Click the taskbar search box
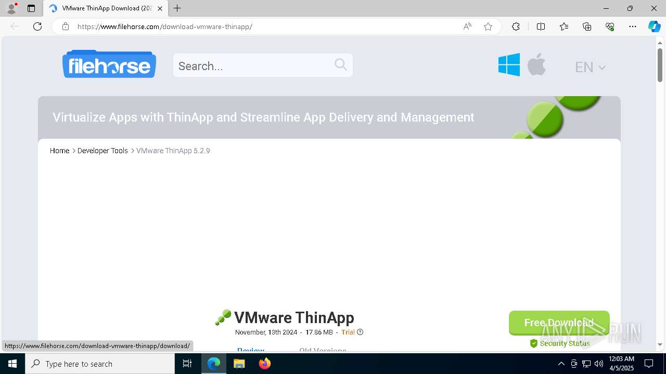Image resolution: width=666 pixels, height=374 pixels. click(x=100, y=364)
